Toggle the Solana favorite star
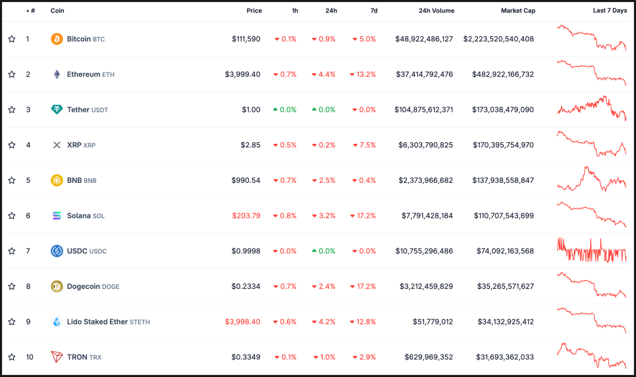The height and width of the screenshot is (377, 636). tap(12, 216)
